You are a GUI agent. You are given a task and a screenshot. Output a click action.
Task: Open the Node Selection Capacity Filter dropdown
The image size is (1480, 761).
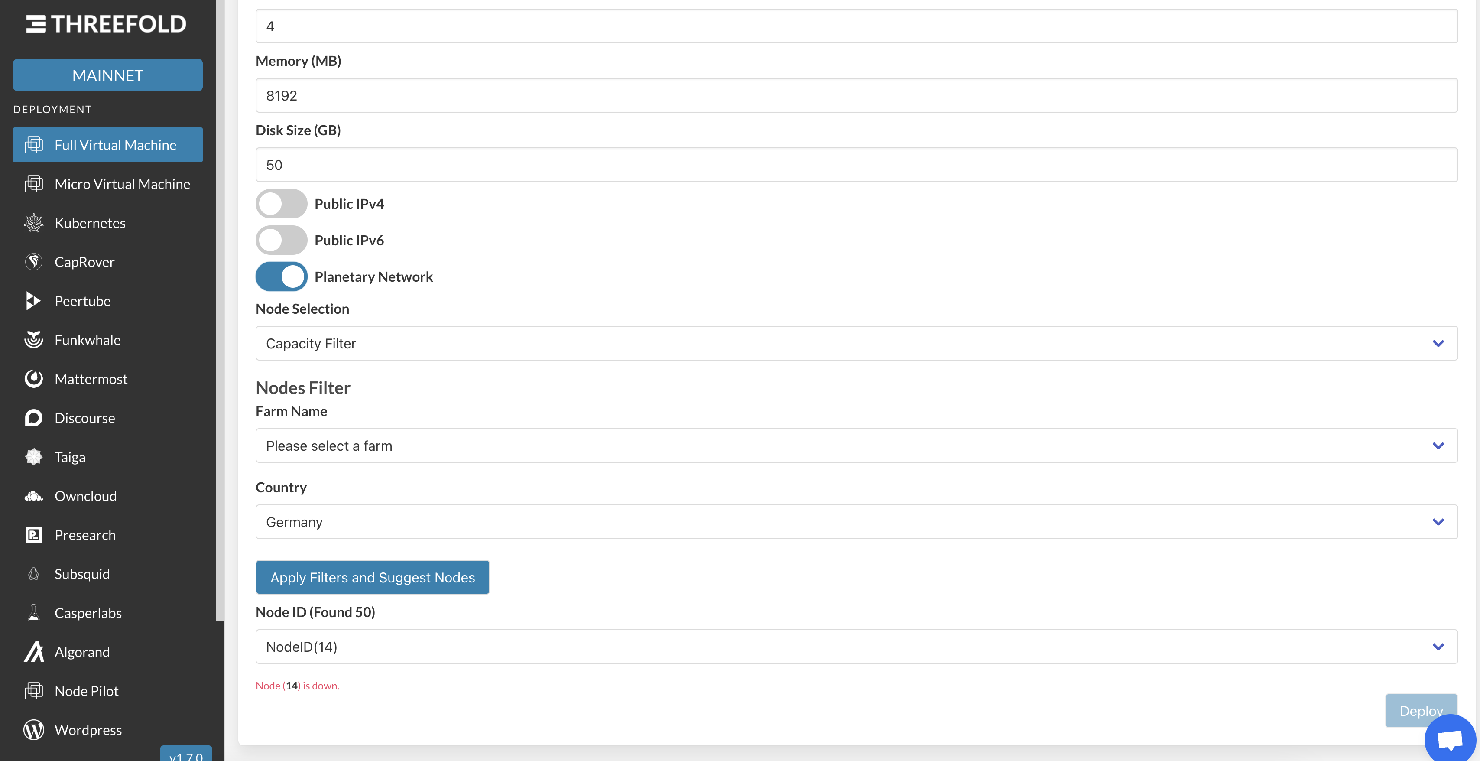coord(857,343)
